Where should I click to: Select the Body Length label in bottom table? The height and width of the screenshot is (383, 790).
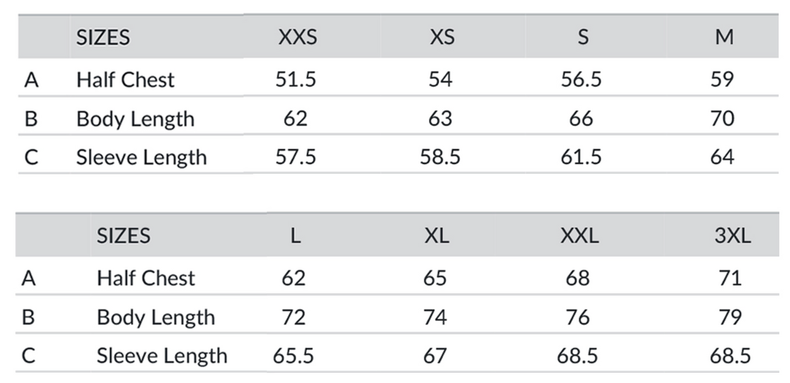tap(156, 317)
